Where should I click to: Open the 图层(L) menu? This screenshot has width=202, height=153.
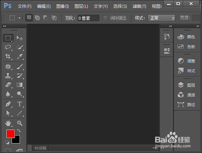81,6
